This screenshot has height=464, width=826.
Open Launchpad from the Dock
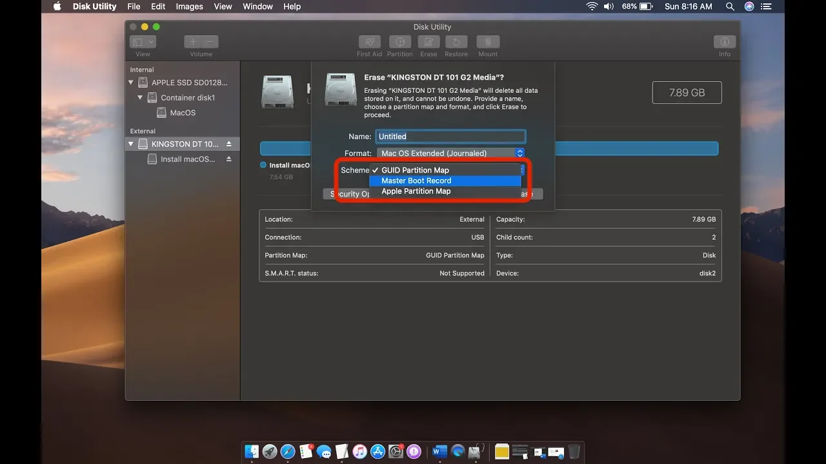point(270,452)
